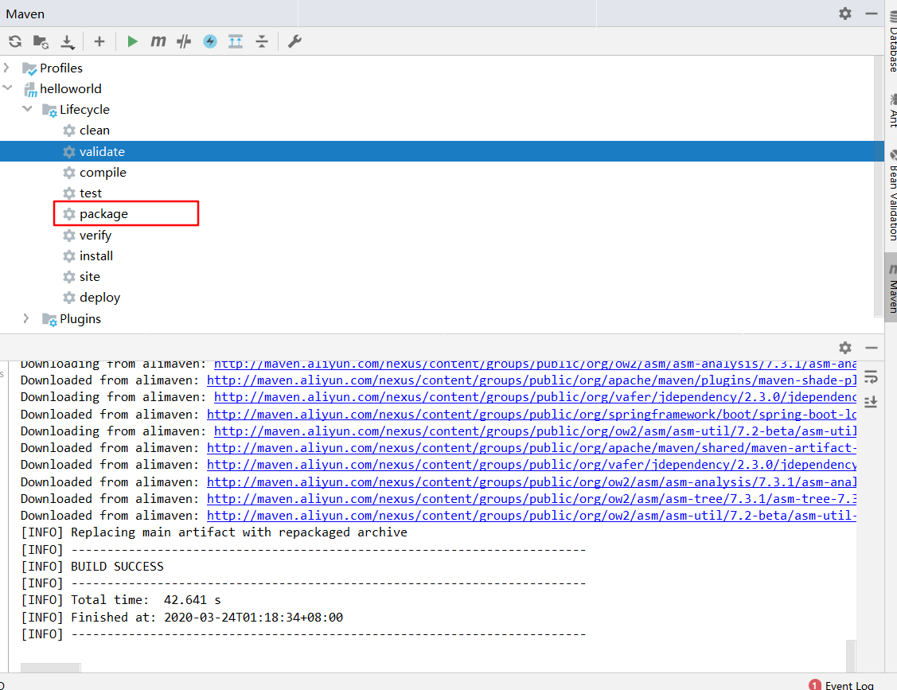Expand the Plugins node

coord(27,318)
